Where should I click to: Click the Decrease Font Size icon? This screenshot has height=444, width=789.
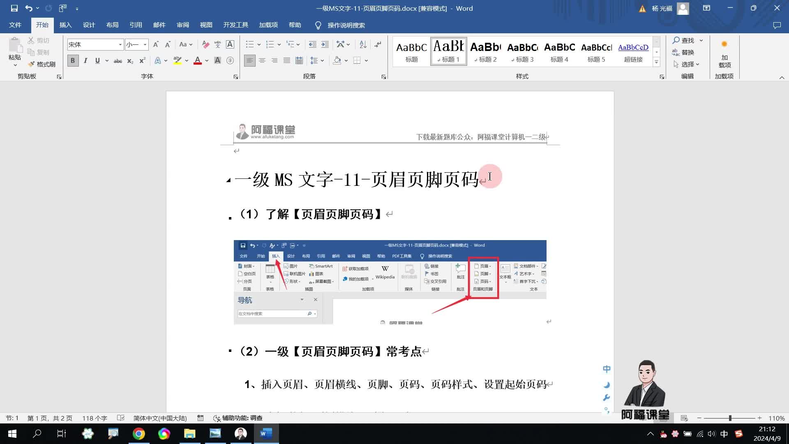(168, 44)
